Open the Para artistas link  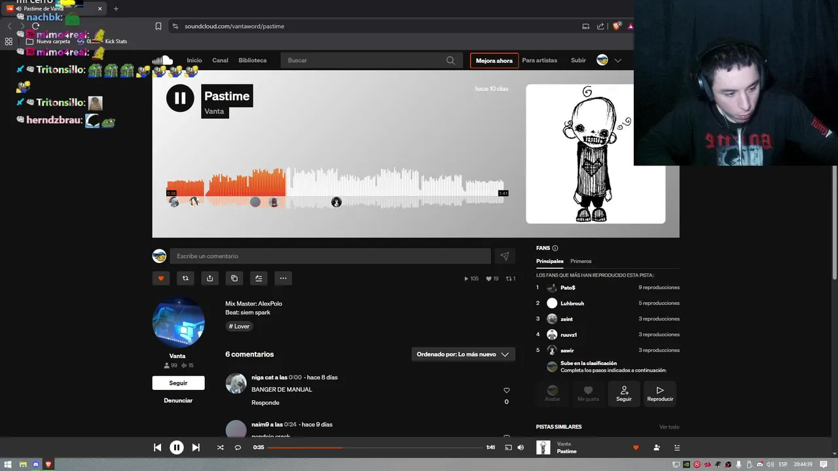(539, 60)
